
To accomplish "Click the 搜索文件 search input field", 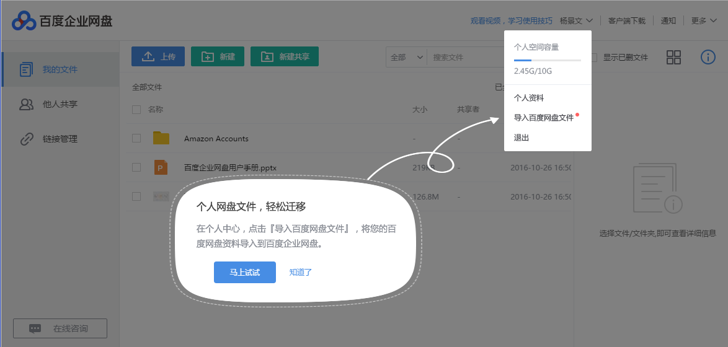I will (466, 57).
